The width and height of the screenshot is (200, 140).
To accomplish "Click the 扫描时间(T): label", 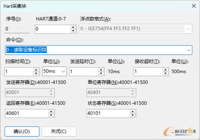I will 18,61.
